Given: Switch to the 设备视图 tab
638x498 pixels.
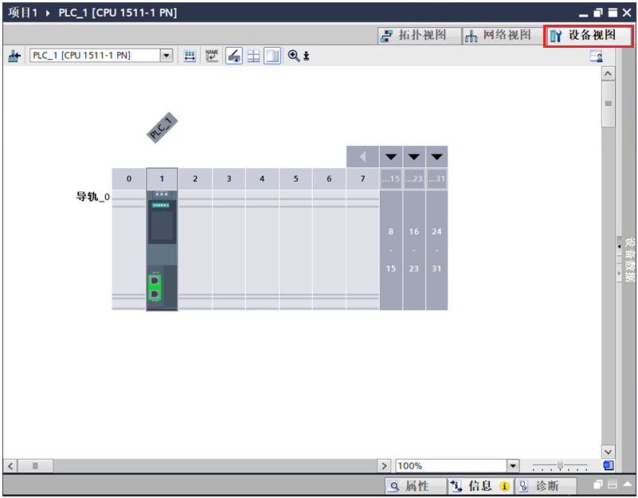Looking at the screenshot, I should click(588, 36).
